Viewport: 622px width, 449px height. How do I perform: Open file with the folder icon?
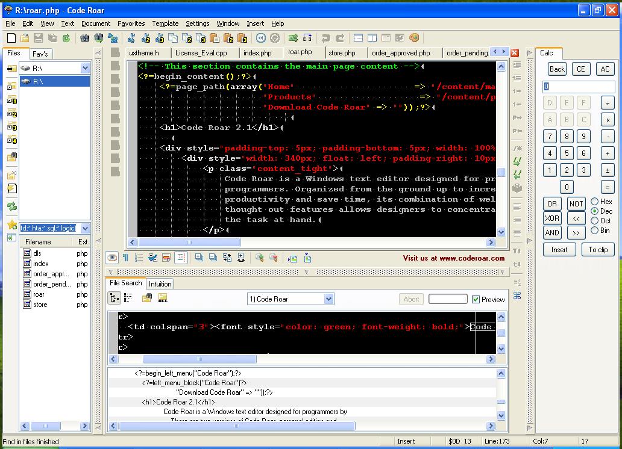25,38
